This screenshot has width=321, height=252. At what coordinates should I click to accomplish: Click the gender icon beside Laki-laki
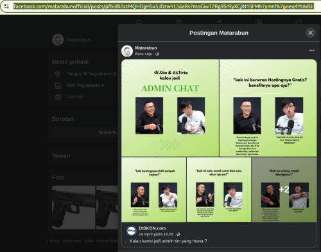[58, 97]
